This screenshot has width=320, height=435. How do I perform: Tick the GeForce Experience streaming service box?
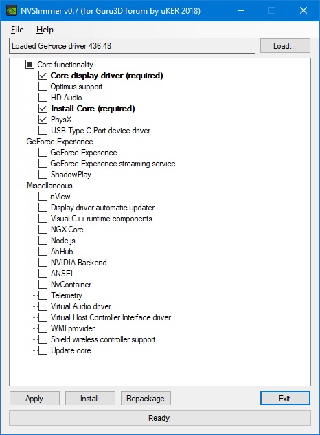tap(43, 164)
